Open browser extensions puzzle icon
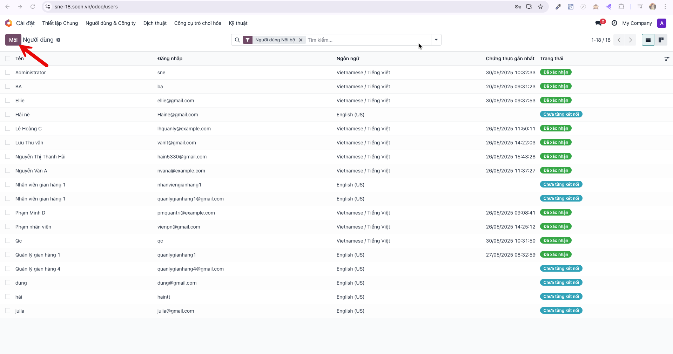The height and width of the screenshot is (354, 673). (x=621, y=7)
